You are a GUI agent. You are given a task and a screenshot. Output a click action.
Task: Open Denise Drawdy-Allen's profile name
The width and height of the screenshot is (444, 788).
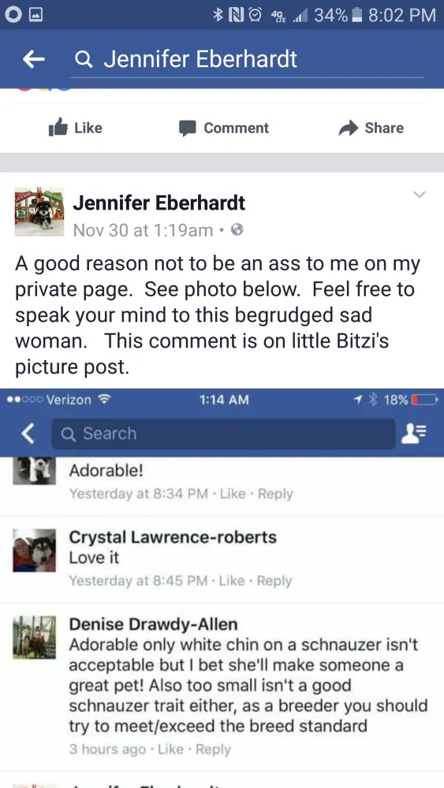[153, 624]
